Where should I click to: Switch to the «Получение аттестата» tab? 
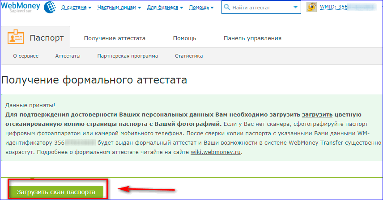tap(115, 38)
